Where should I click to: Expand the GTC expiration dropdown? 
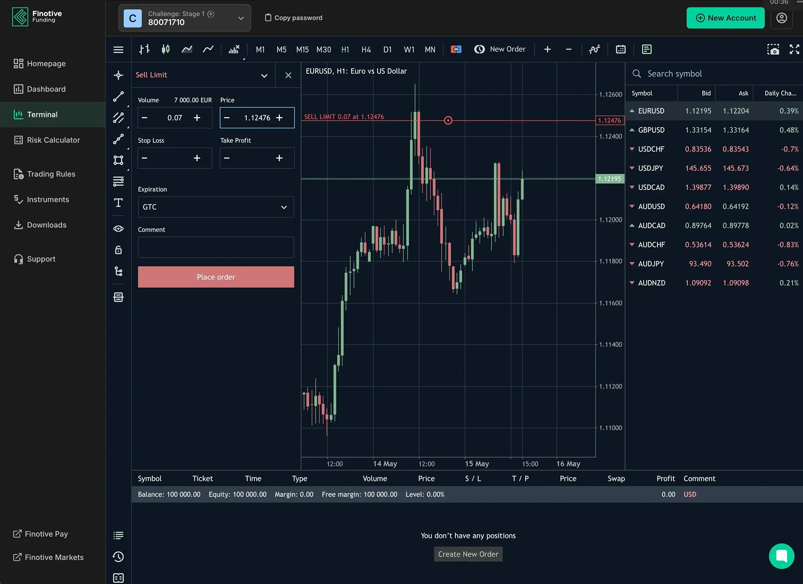click(216, 207)
